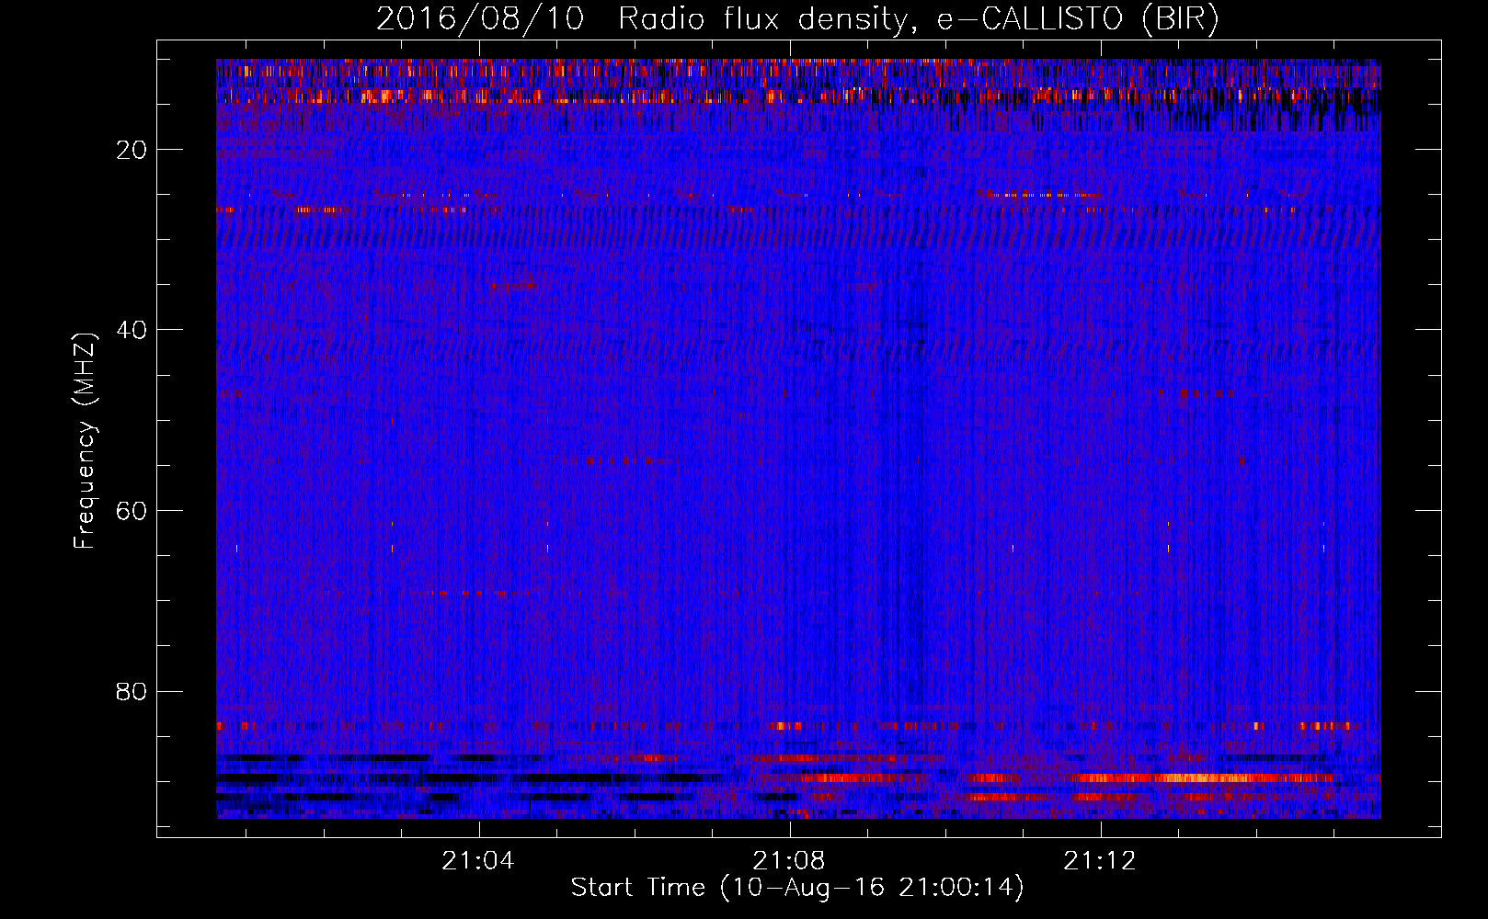The width and height of the screenshot is (1488, 919).
Task: Click the x-axis label "Start Time (10-Aug-16 21:00:14)"
Action: [x=797, y=888]
